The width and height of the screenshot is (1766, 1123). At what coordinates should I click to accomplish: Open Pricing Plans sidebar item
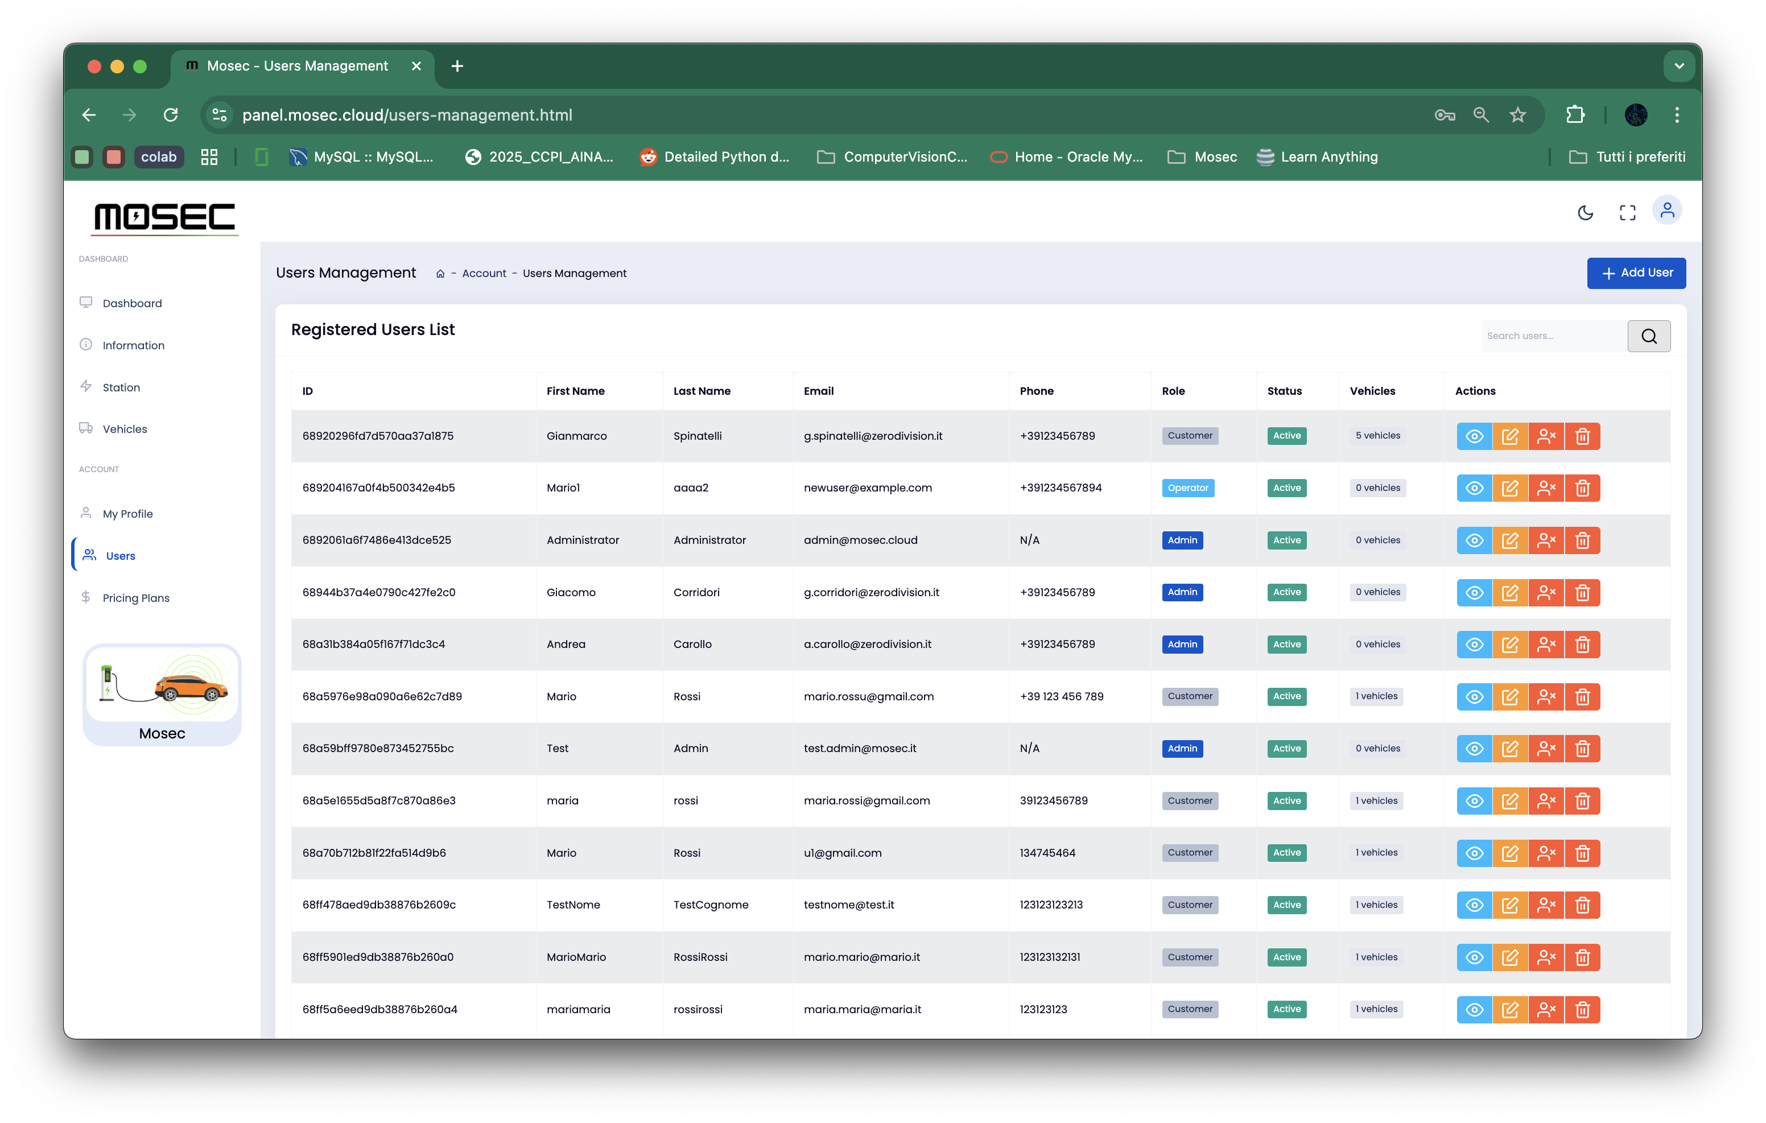[135, 598]
